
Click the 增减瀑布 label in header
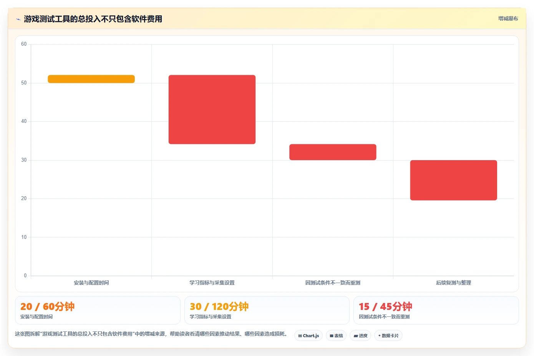click(x=508, y=18)
